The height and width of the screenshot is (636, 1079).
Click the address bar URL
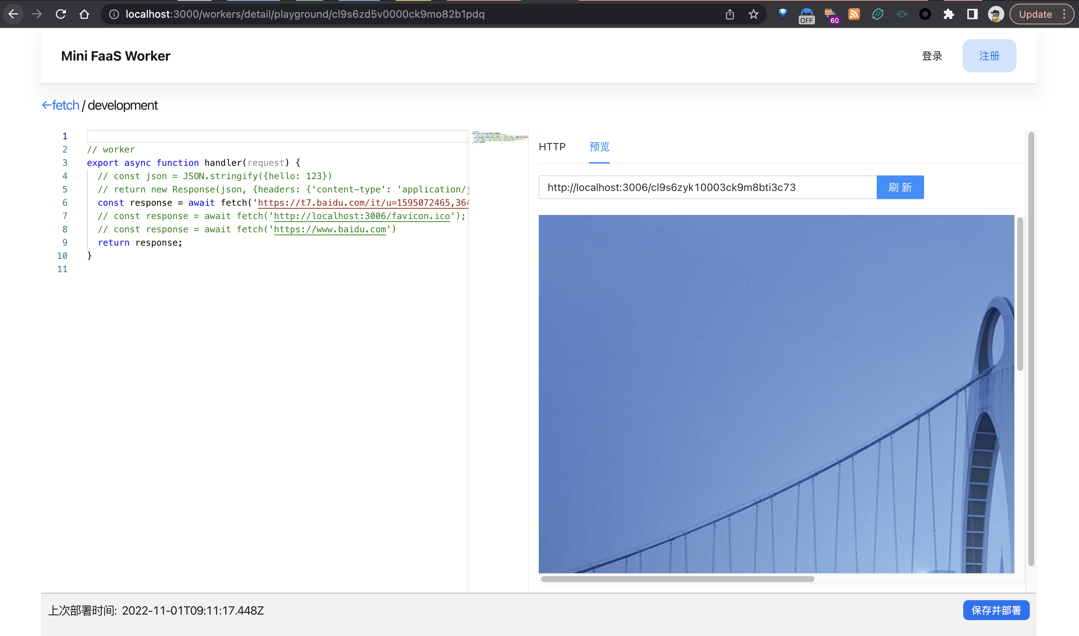305,14
